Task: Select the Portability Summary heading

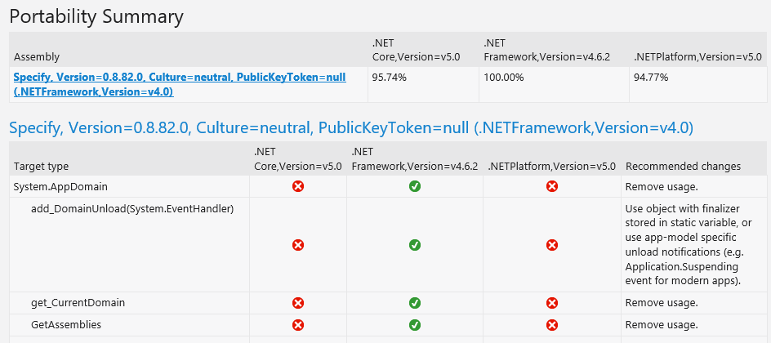Action: point(96,16)
